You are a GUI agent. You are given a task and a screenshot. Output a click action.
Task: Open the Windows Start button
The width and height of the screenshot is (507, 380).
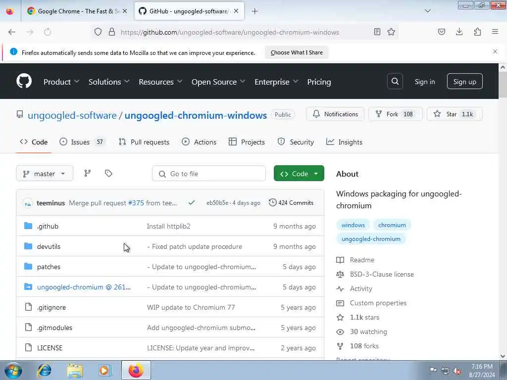point(13,370)
